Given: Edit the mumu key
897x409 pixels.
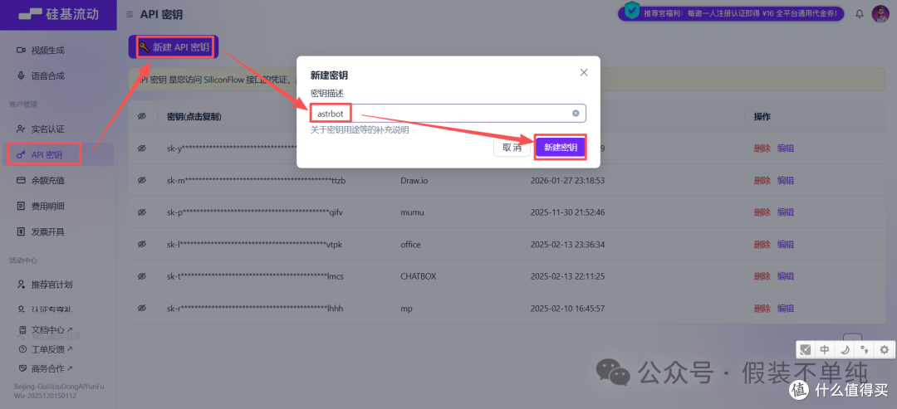Looking at the screenshot, I should click(786, 212).
